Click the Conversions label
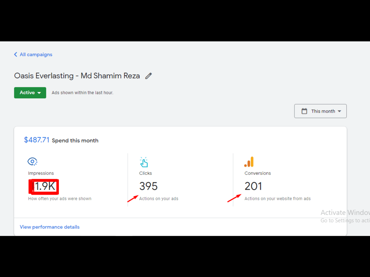This screenshot has height=277, width=370. (258, 173)
